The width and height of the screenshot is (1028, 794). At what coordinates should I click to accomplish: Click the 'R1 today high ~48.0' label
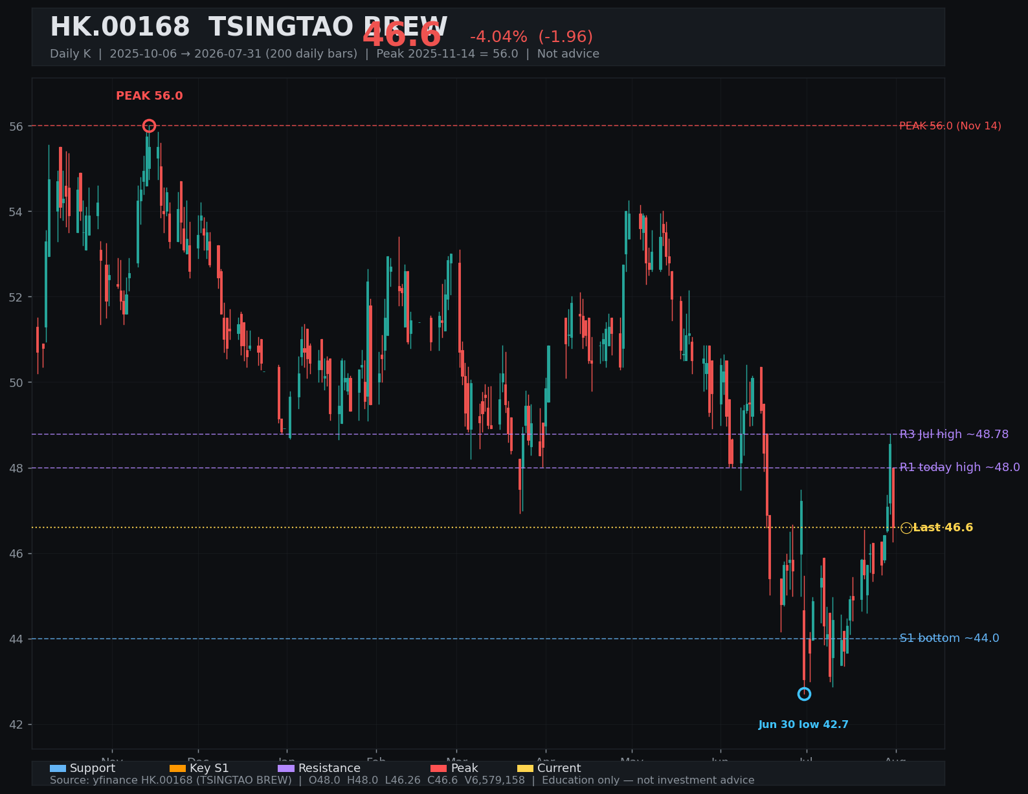(960, 467)
